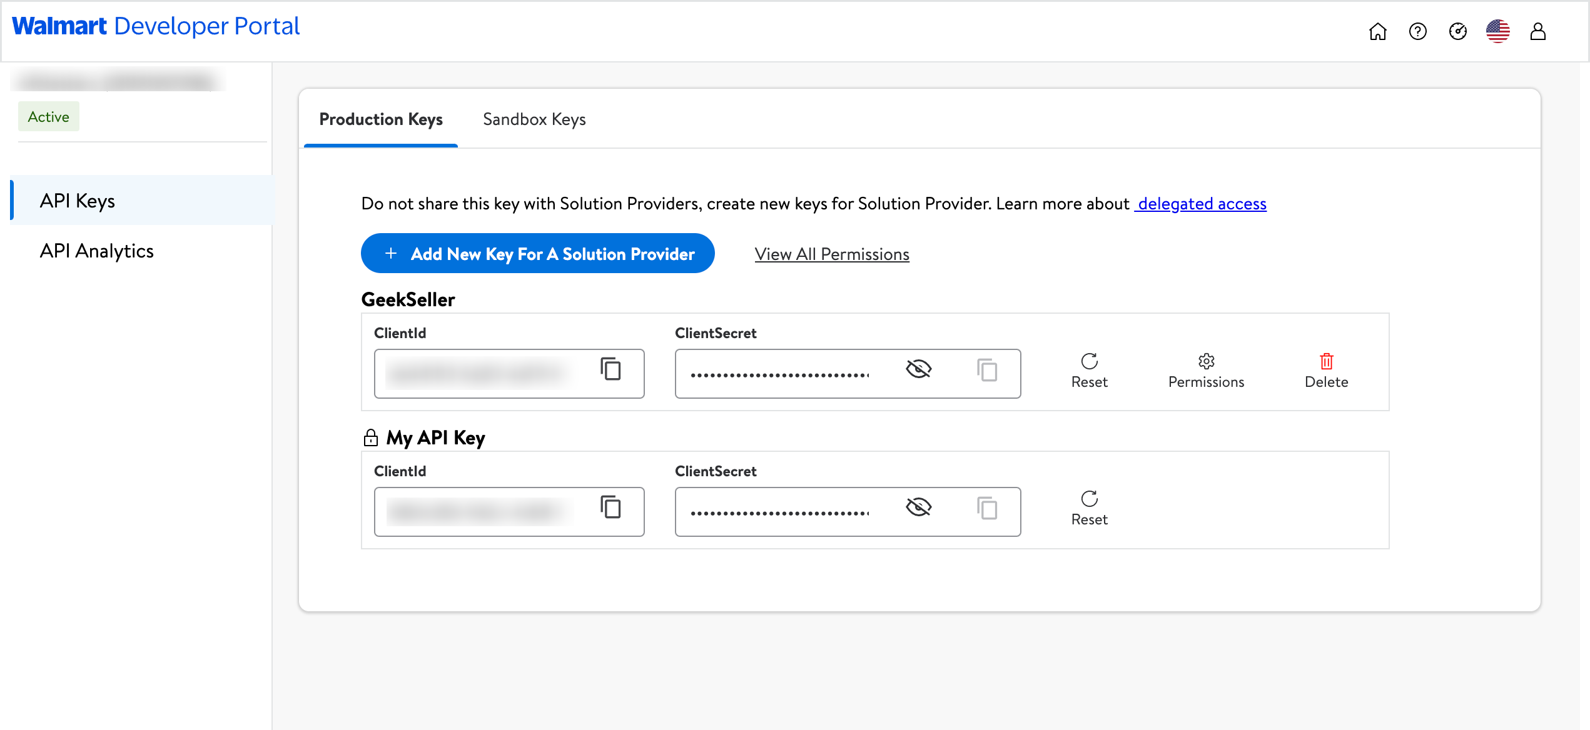Click the My API Key ClientId field
This screenshot has width=1590, height=730.
point(509,512)
